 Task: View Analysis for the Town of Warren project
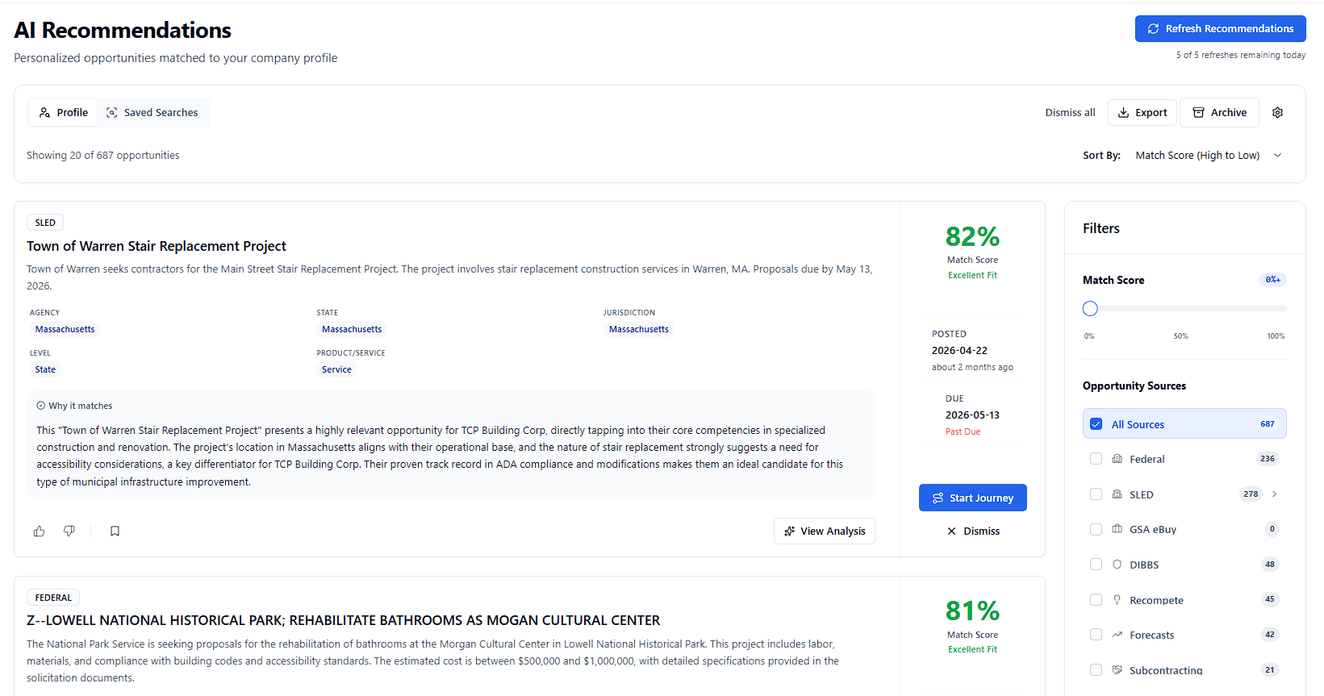(x=825, y=531)
